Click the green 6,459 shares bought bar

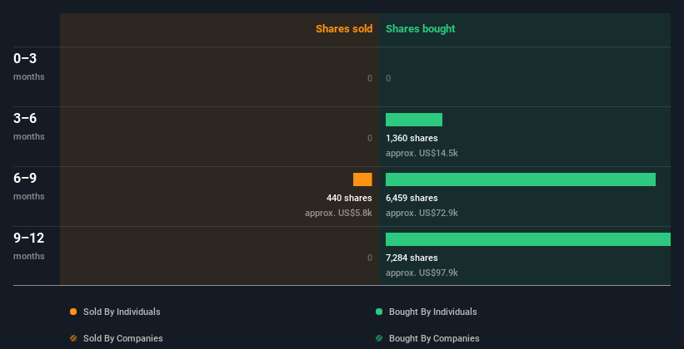521,179
